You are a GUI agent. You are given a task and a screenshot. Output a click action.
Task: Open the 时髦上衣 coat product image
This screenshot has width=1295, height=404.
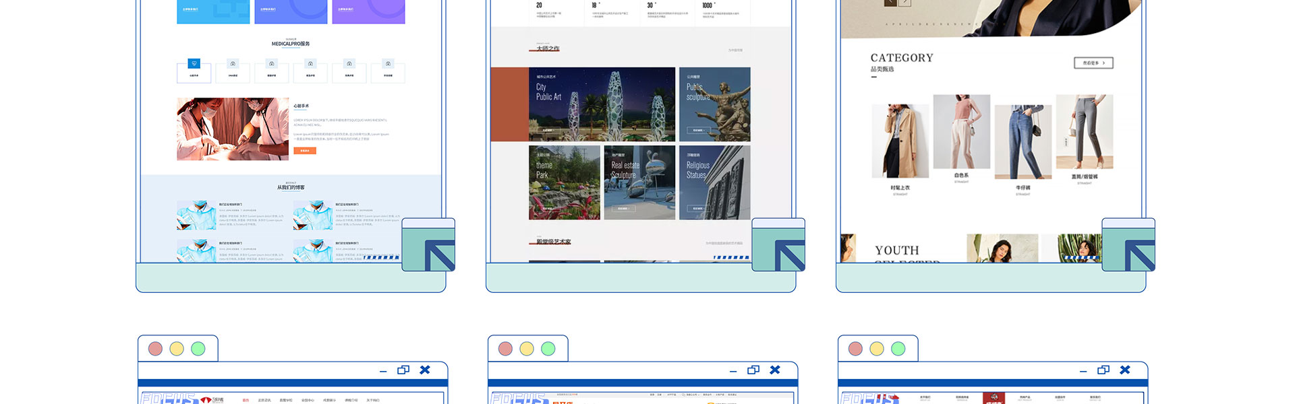pyautogui.click(x=900, y=141)
